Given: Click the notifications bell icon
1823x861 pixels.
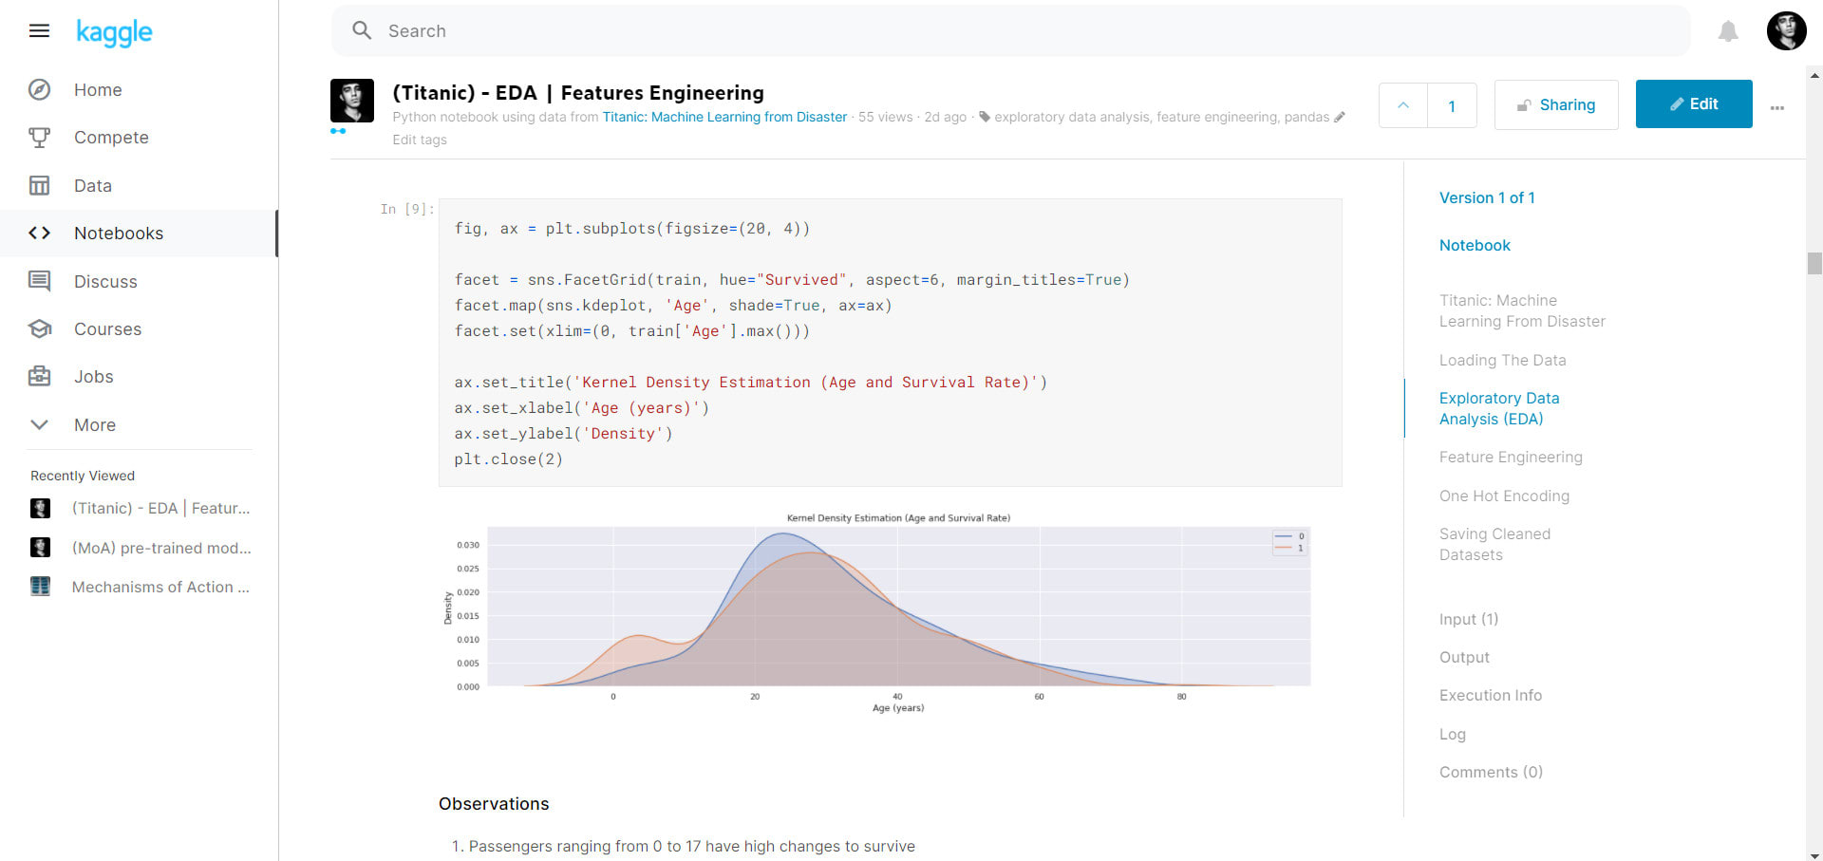Looking at the screenshot, I should click(x=1728, y=31).
